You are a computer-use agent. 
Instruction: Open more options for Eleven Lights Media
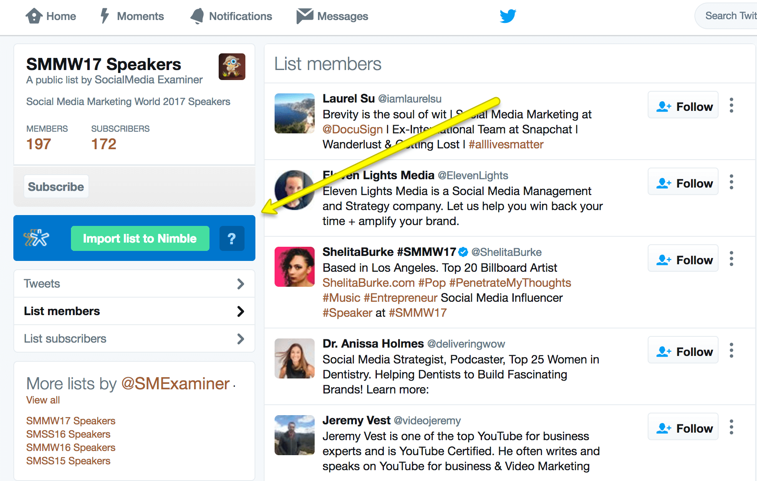tap(731, 182)
